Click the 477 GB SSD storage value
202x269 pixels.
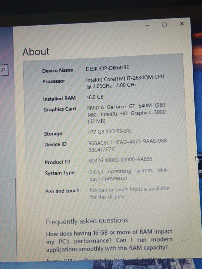[110, 132]
